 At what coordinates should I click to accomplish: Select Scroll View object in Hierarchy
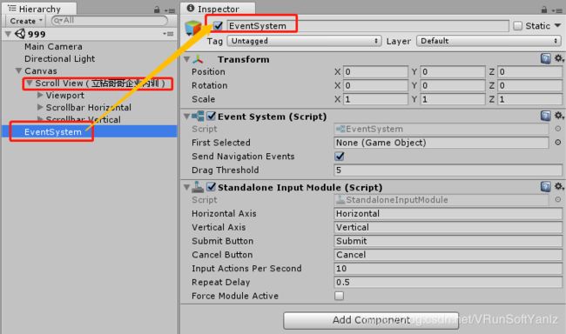(x=100, y=83)
